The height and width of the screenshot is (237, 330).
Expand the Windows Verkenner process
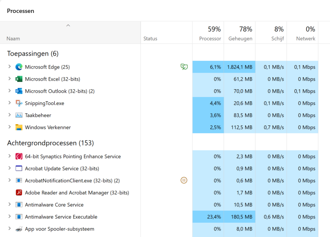pos(9,127)
